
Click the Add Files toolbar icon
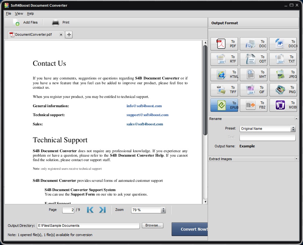coord(16,22)
